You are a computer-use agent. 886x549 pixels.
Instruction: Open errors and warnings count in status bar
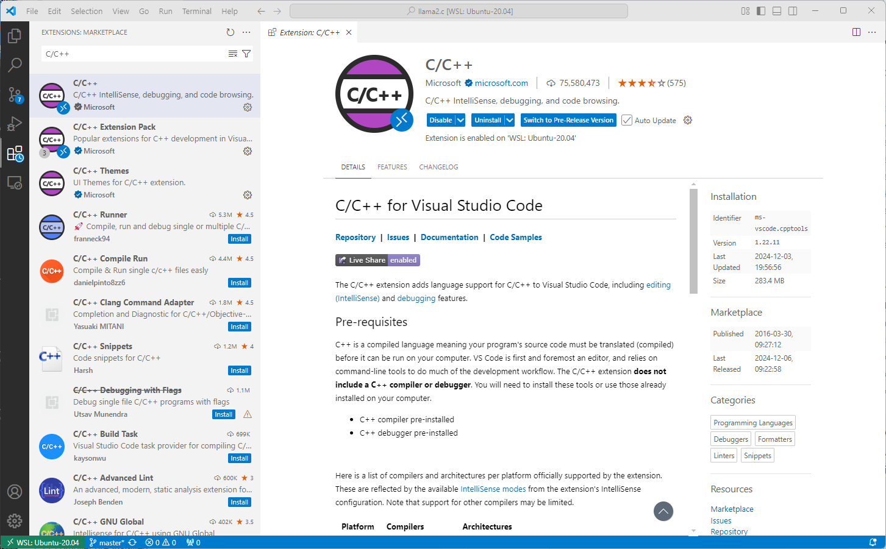coord(161,542)
